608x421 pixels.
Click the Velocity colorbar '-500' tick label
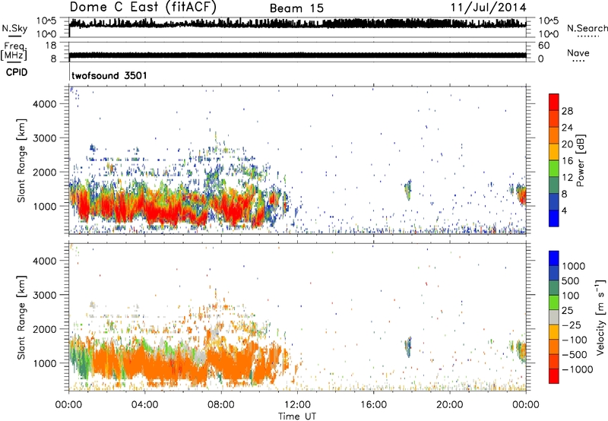pyautogui.click(x=575, y=354)
